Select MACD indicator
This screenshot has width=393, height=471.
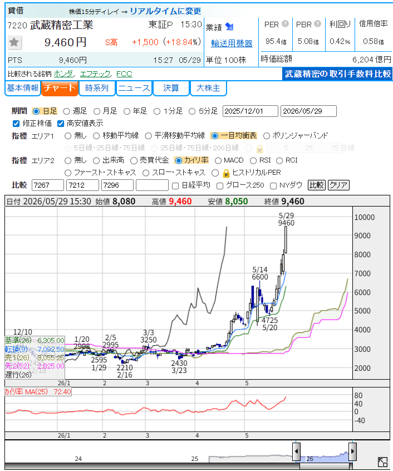(218, 161)
